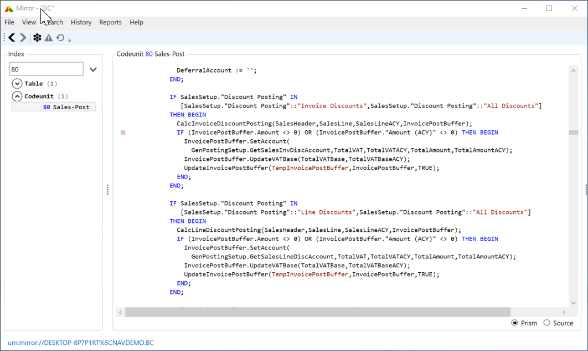Click the vertical scrollbar down arrow
Image resolution: width=588 pixels, height=351 pixels.
click(x=574, y=303)
